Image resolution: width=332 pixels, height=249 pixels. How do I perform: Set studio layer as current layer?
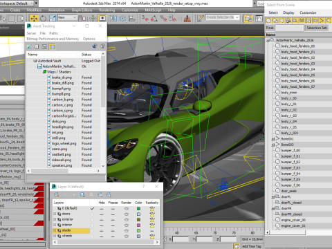(92, 230)
